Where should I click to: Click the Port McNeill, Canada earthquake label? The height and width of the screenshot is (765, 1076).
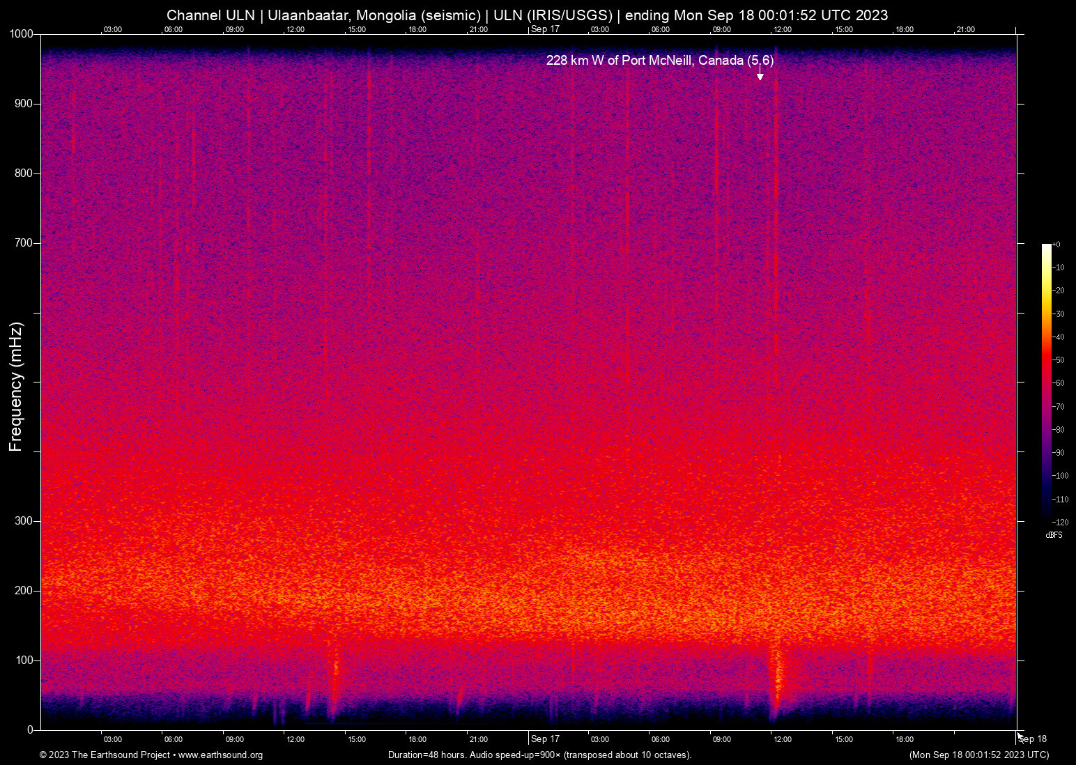point(659,61)
